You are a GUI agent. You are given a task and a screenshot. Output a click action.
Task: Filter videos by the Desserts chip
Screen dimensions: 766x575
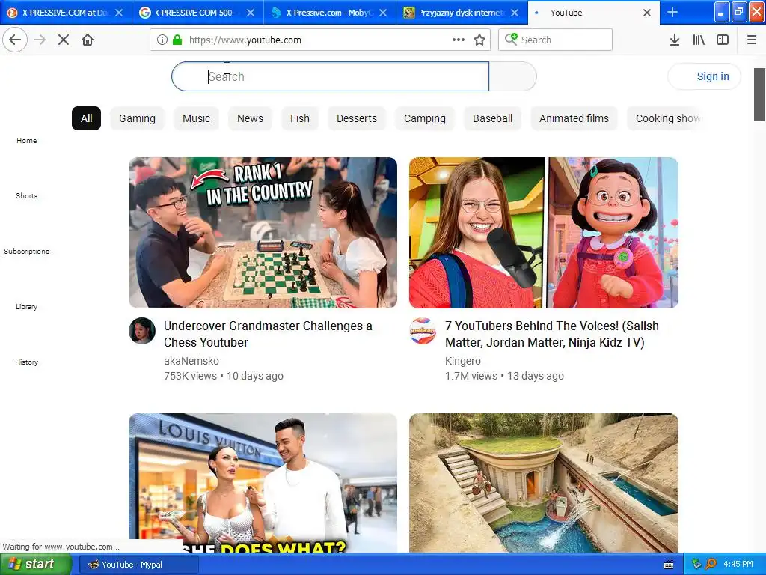[x=357, y=118]
